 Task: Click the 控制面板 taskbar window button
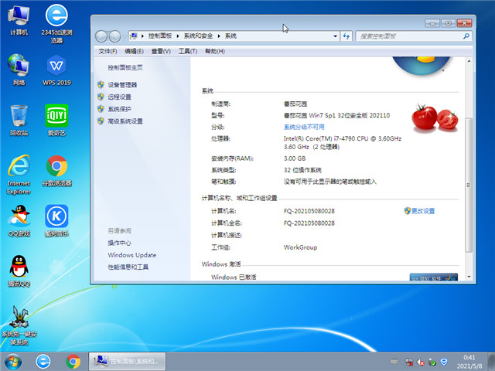(x=127, y=362)
